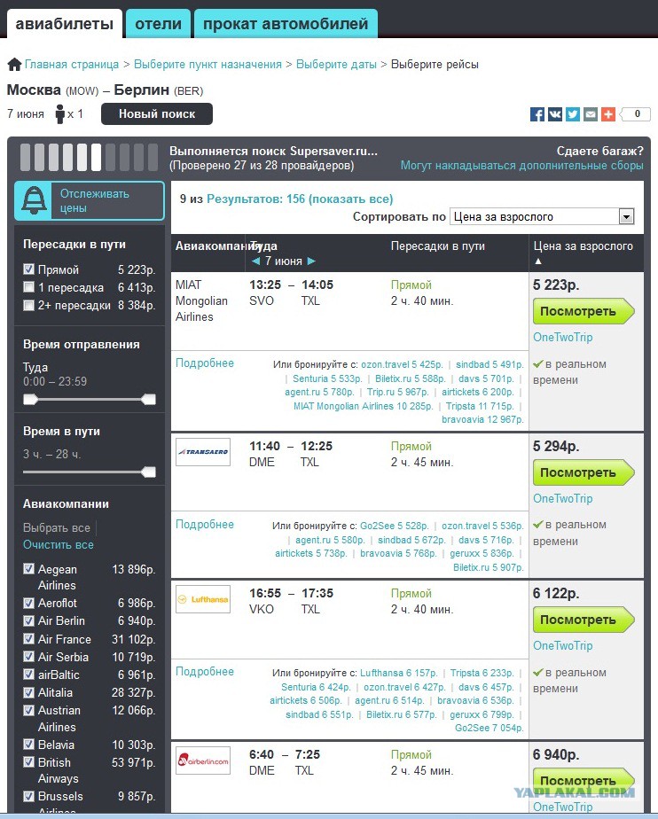Viewport: 658px width, 819px height.
Task: Open more sharing options plus icon
Action: (608, 113)
